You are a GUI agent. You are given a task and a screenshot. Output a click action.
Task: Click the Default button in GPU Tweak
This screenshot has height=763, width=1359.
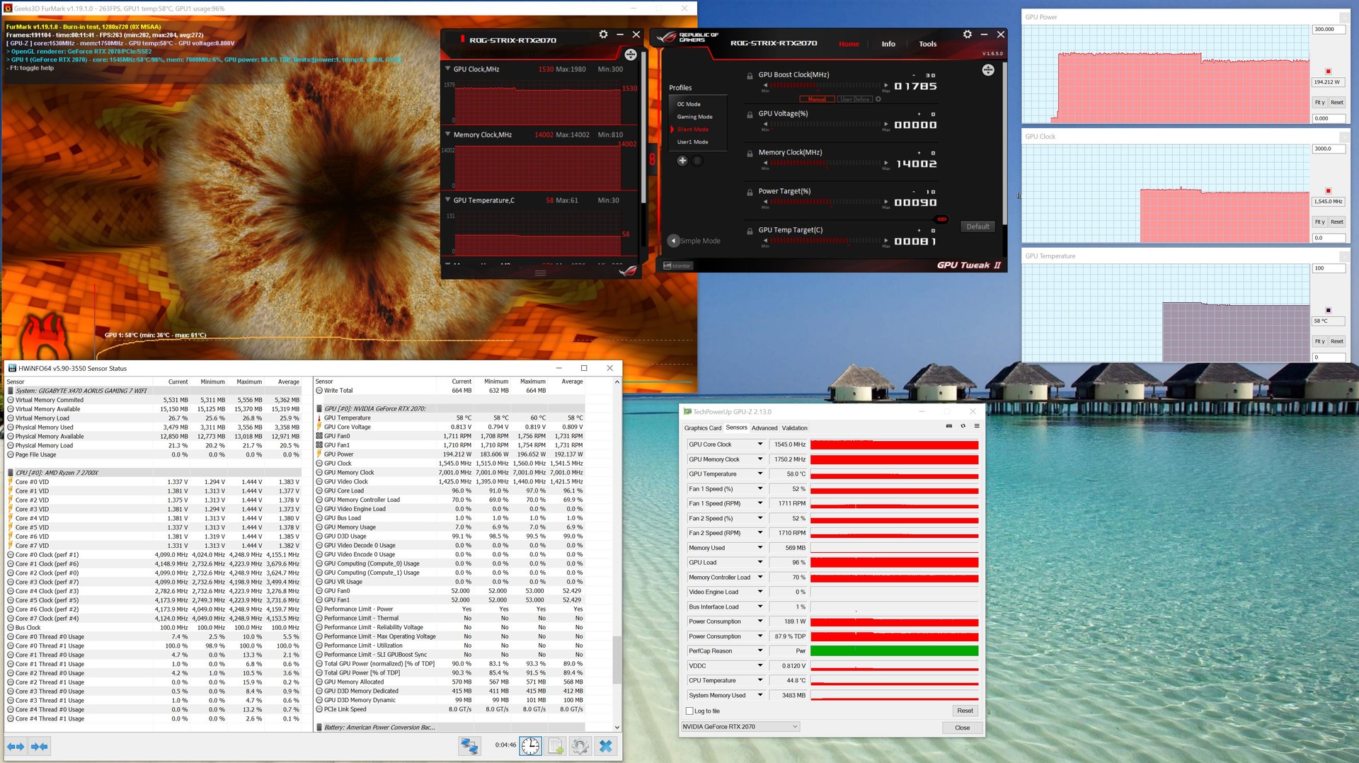[x=977, y=226]
